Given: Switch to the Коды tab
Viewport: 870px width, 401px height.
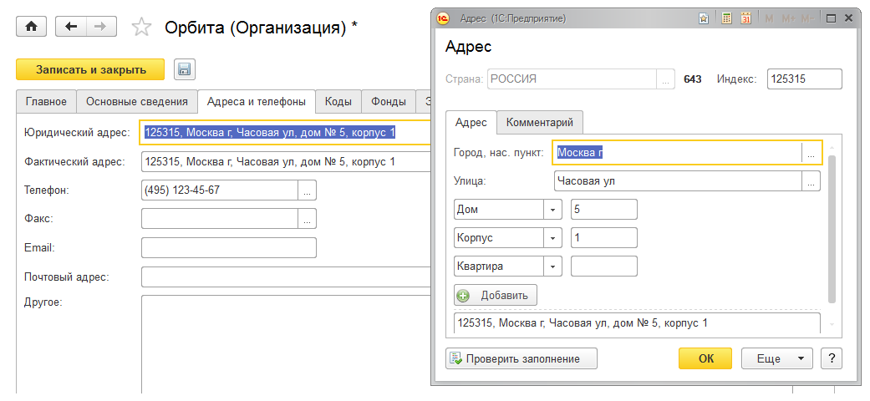Looking at the screenshot, I should [x=338, y=102].
